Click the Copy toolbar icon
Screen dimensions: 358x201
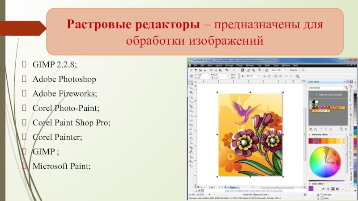click(216, 70)
